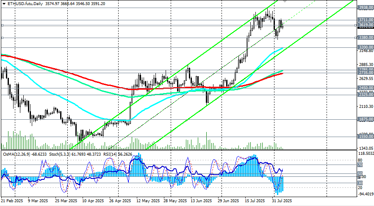
Task: Click the gray chart shift triangle marker
Action: pos(285,1)
